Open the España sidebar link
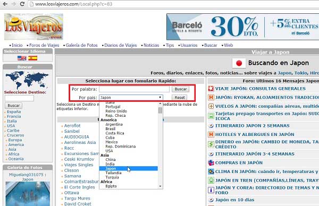This screenshot has height=206, width=319. [x=14, y=111]
